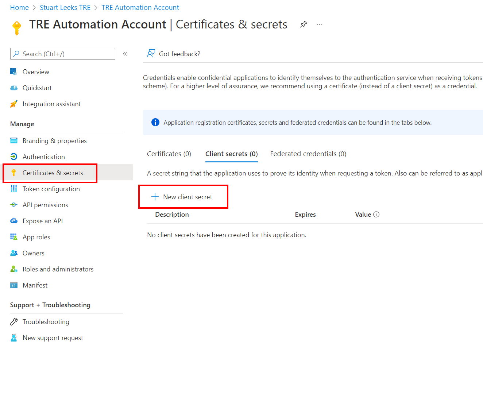Screen dimensions: 483x405
Task: Open Token configuration from the sidebar
Action: tap(51, 189)
